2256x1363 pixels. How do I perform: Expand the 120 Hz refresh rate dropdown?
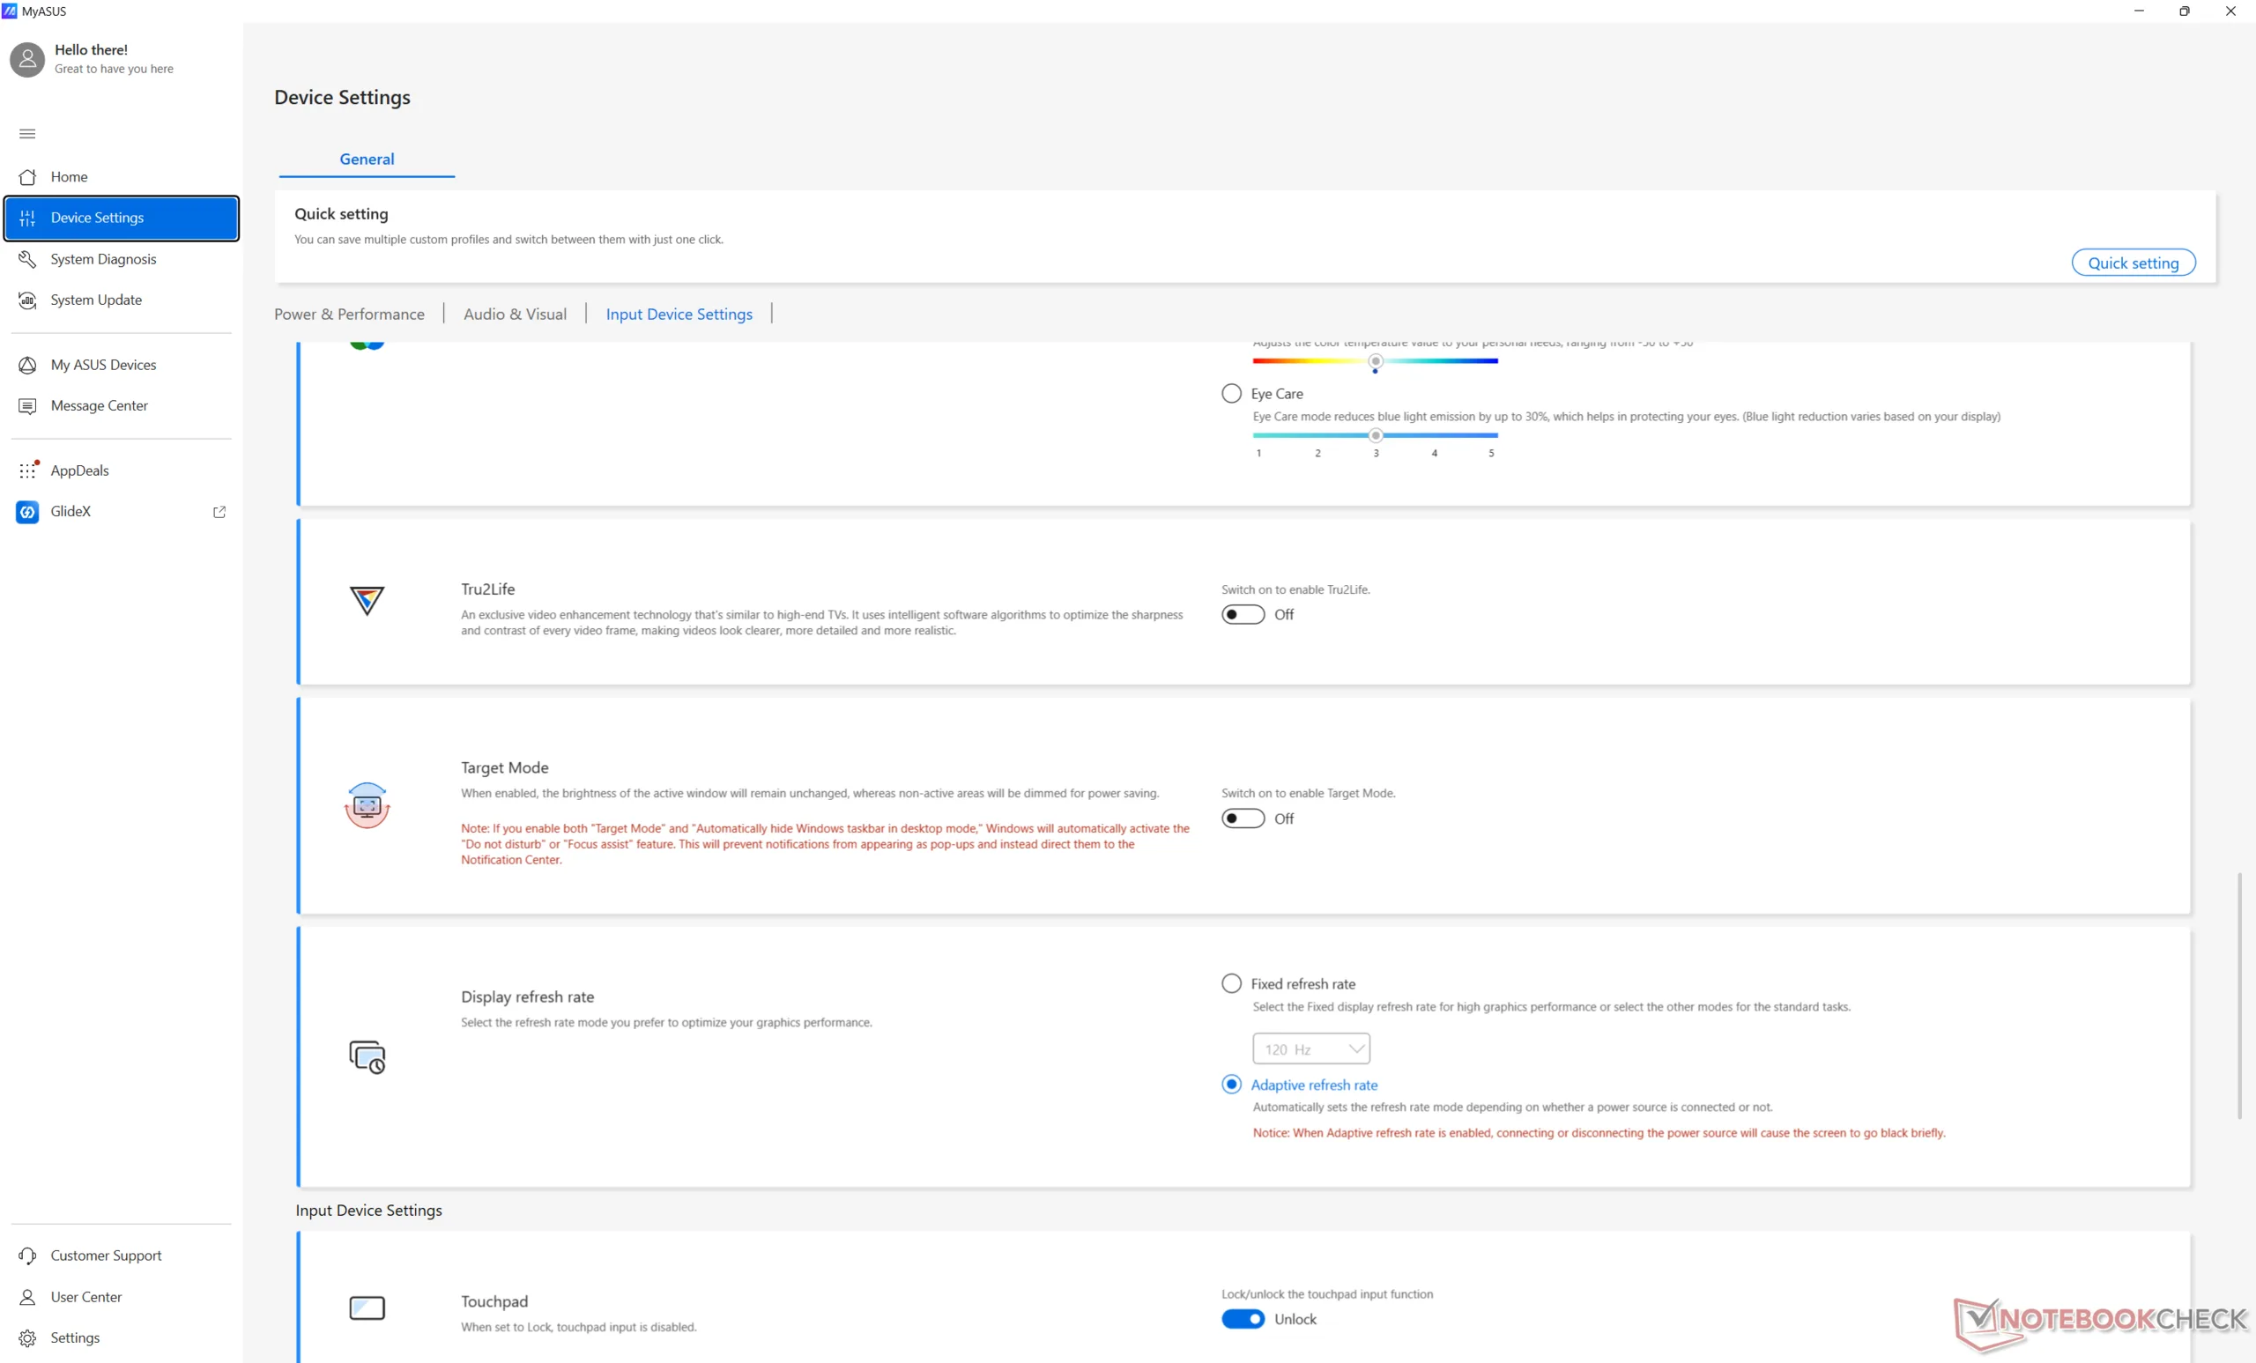pyautogui.click(x=1310, y=1049)
